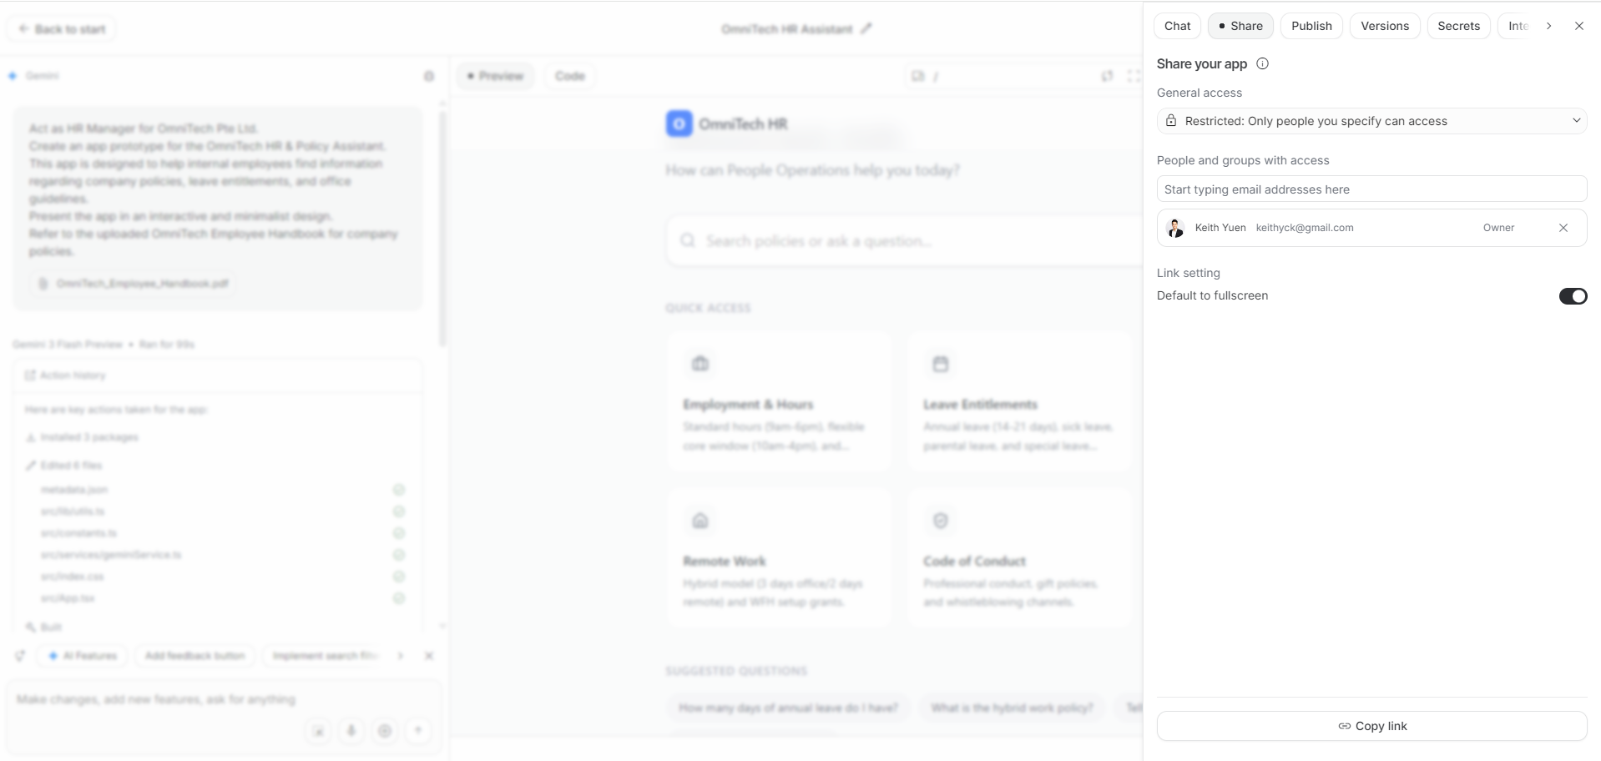Click Keith Yuen's profile avatar
This screenshot has width=1601, height=761.
1175,228
